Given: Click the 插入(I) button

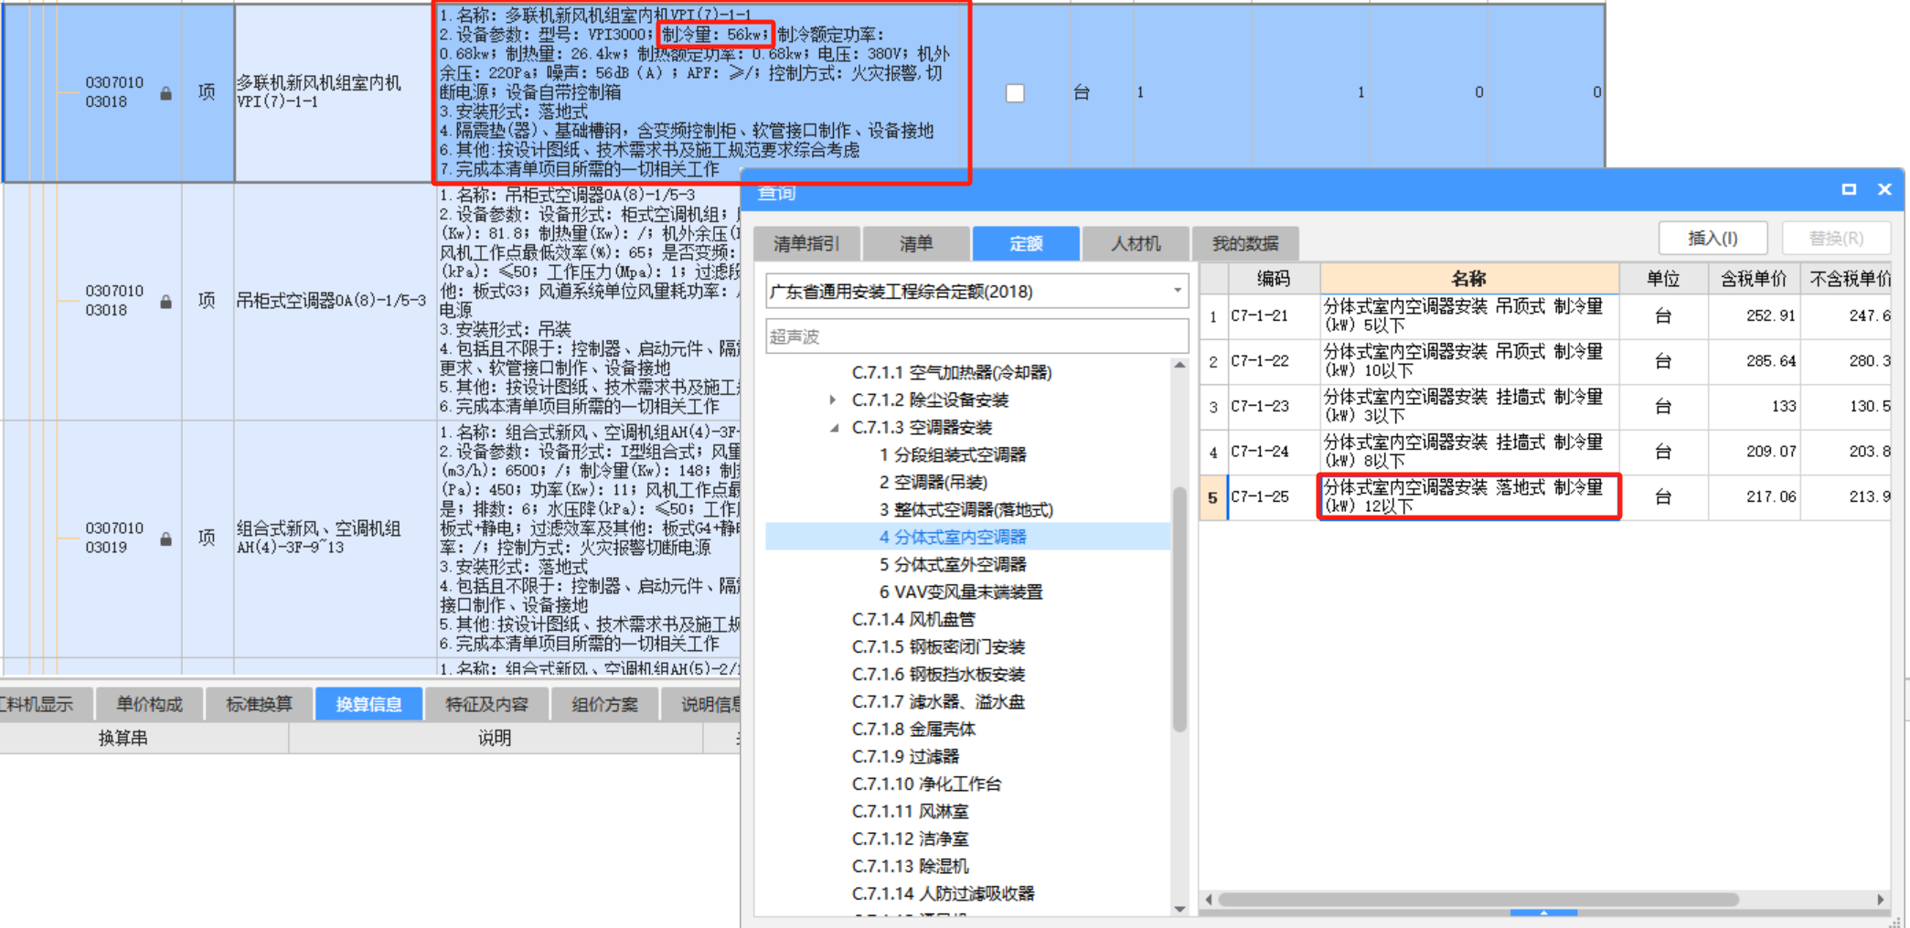Looking at the screenshot, I should click(1713, 239).
